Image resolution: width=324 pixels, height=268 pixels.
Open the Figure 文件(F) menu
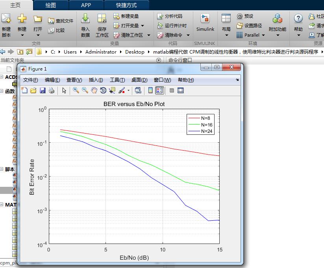coord(31,80)
